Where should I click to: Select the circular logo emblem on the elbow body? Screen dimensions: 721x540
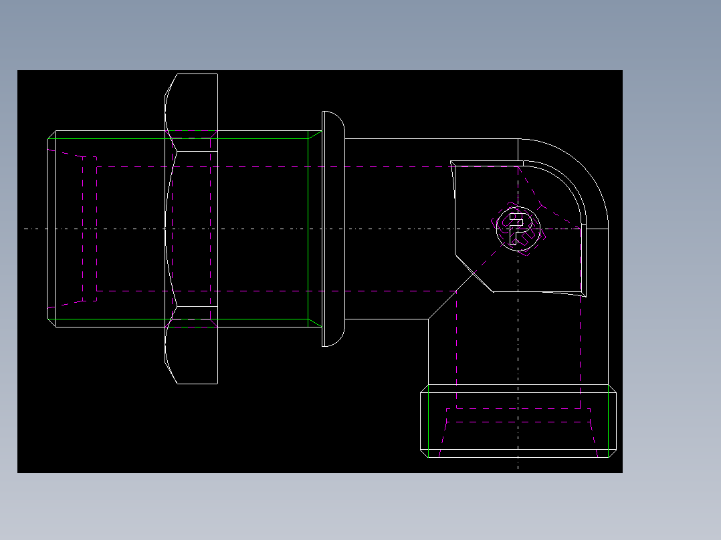(x=516, y=229)
